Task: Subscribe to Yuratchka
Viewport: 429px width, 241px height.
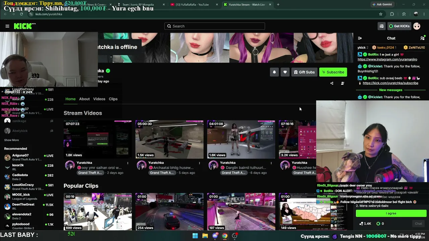Action: coord(333,72)
